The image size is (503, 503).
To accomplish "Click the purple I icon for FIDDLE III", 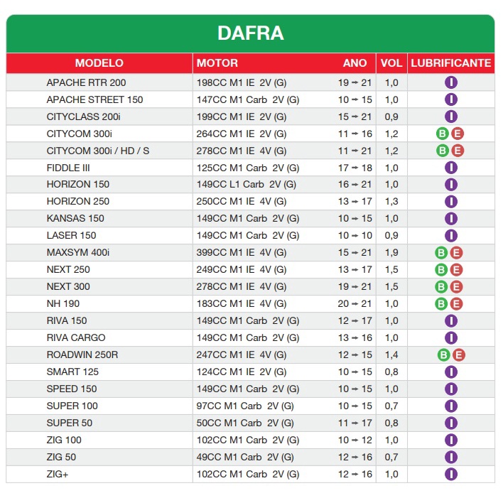I will pos(450,168).
